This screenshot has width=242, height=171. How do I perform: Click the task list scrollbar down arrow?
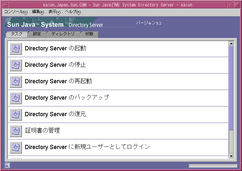click(231, 156)
